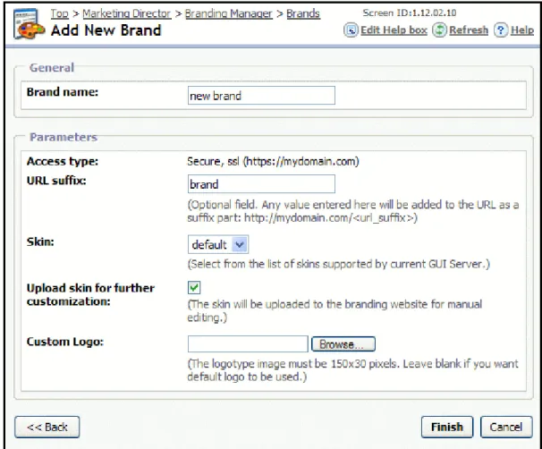Screen dimensions: 542x449
Task: Click the Upload skin for further customization label
Action: point(90,294)
